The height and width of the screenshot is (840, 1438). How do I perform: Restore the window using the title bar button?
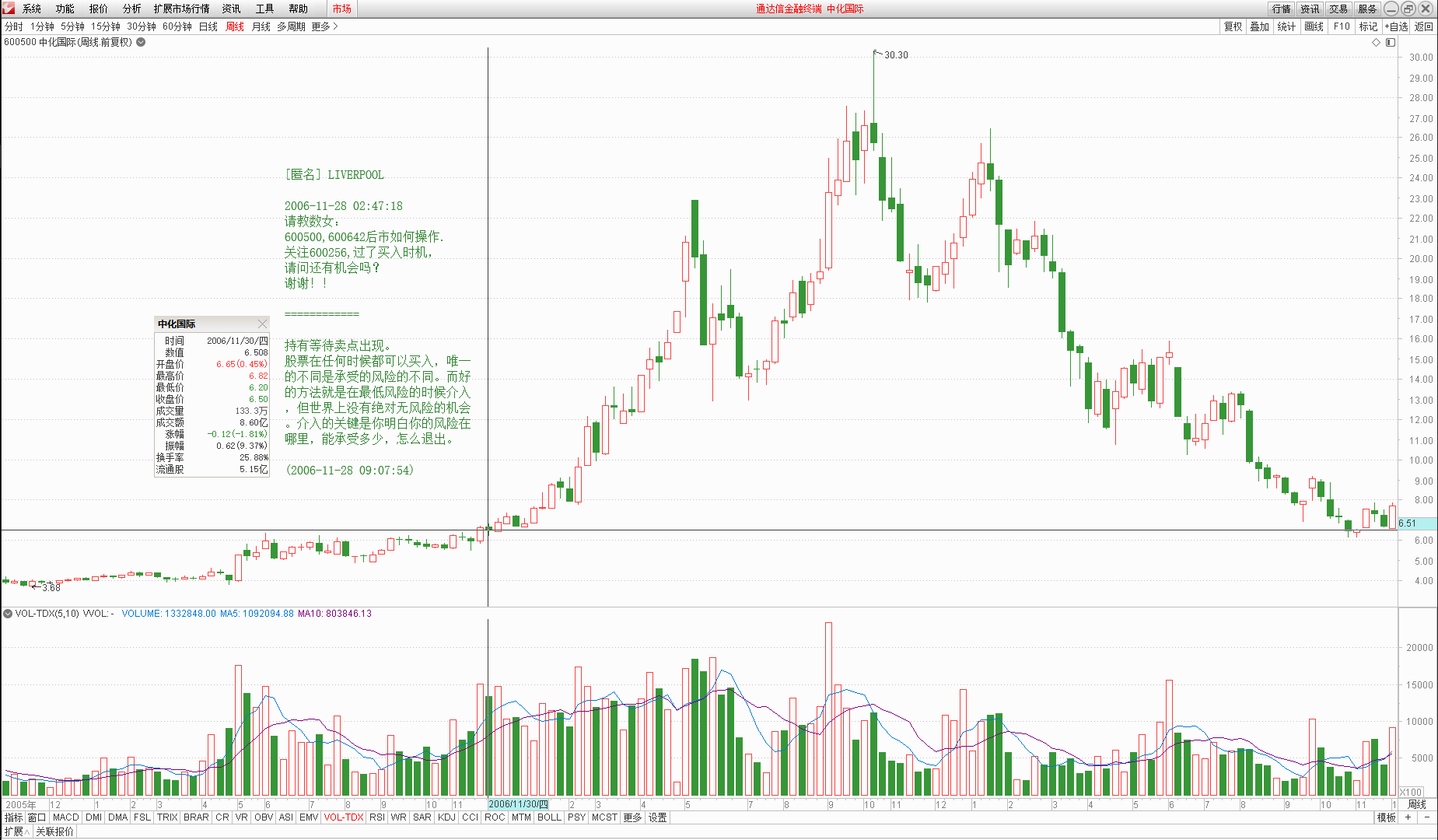pyautogui.click(x=1408, y=9)
